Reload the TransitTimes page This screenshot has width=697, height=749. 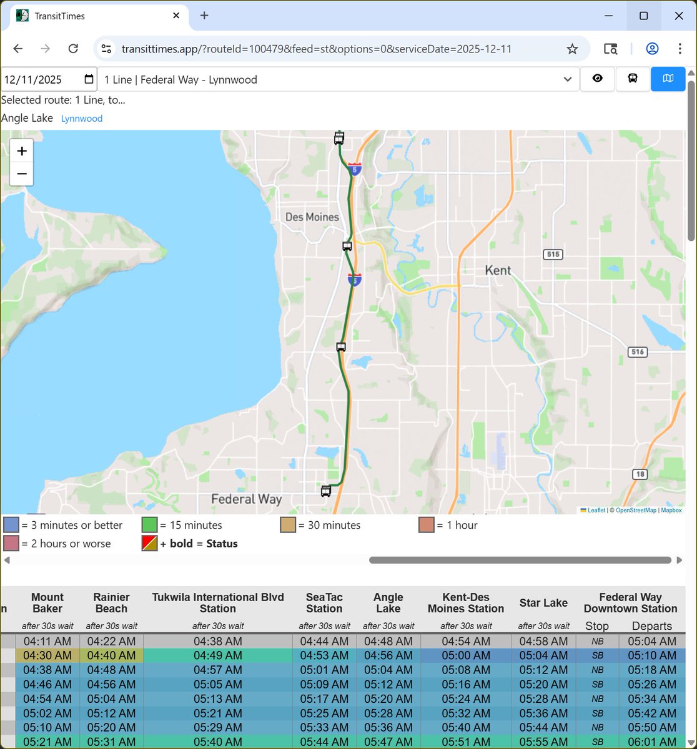click(x=73, y=49)
